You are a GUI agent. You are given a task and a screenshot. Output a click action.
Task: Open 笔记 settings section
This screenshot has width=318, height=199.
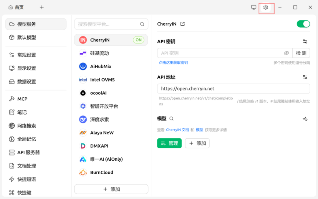(x=36, y=112)
